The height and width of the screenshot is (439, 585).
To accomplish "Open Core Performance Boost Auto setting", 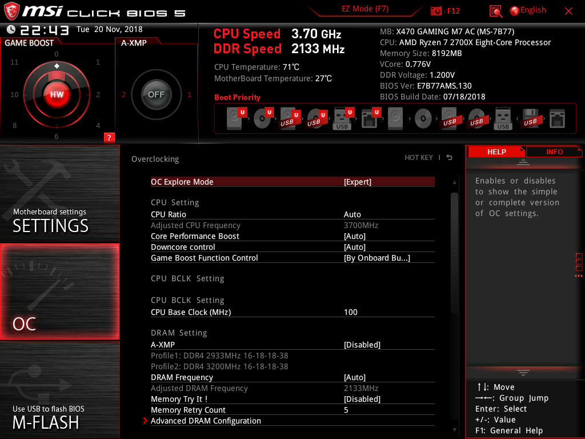I will (292, 236).
